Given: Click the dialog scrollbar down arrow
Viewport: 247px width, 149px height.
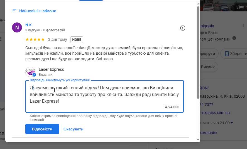Looking at the screenshot, I should click(x=198, y=140).
